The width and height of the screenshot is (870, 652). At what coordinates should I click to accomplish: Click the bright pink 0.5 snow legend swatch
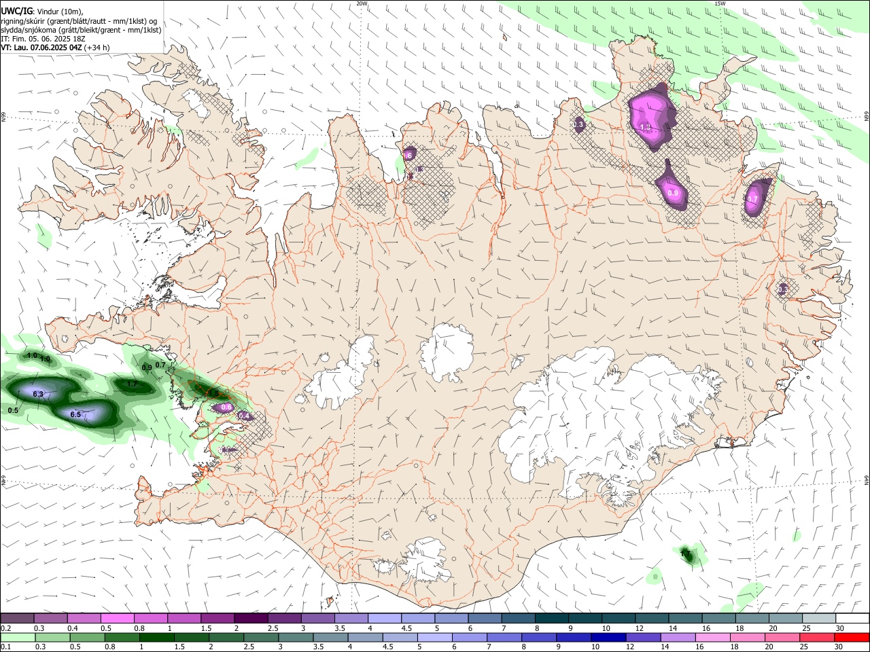tap(118, 618)
